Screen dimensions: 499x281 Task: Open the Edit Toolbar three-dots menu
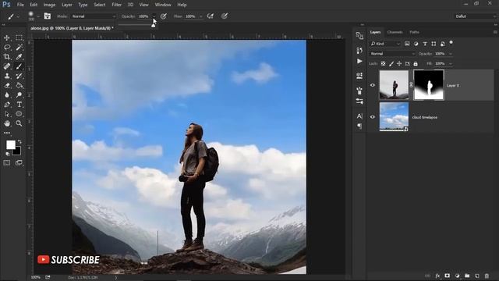[7, 133]
